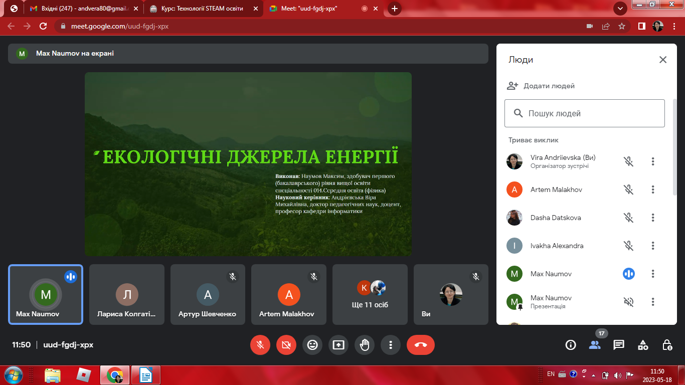Screen dimensions: 685x385
Task: Open the emoji reactions button
Action: coord(312,345)
